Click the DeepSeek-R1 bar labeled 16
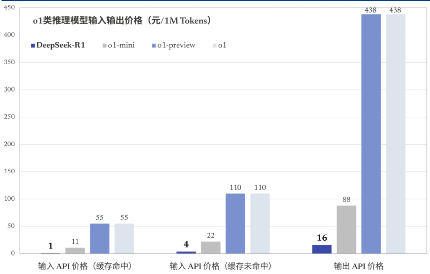This screenshot has width=430, height=274. click(x=322, y=249)
